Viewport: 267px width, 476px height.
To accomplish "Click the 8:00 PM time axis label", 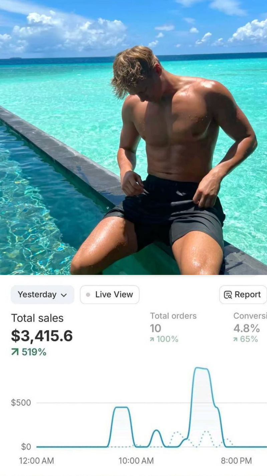I will click(x=236, y=461).
